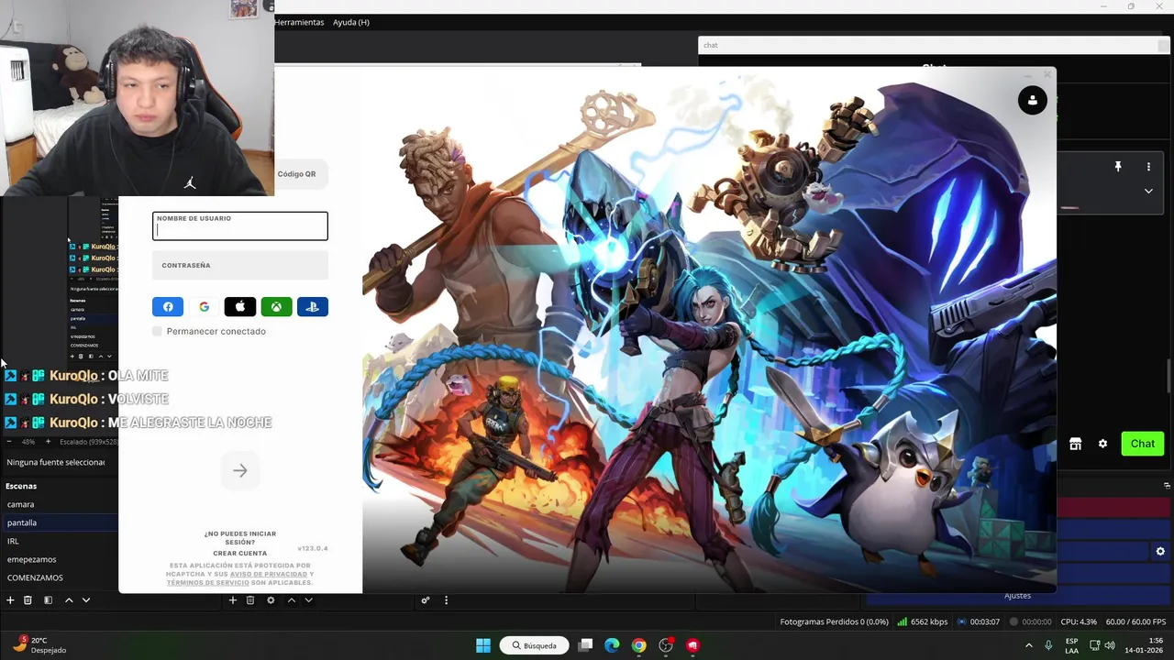Focus the Nombre de Usuario field
Screen dimensions: 1174x660
(240, 226)
